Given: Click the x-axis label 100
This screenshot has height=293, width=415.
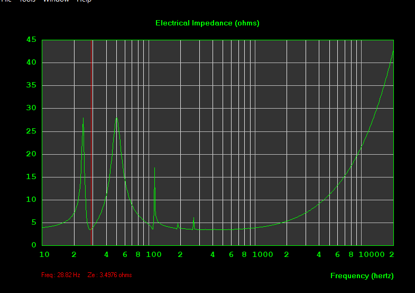Looking at the screenshot, I should pyautogui.click(x=154, y=254).
